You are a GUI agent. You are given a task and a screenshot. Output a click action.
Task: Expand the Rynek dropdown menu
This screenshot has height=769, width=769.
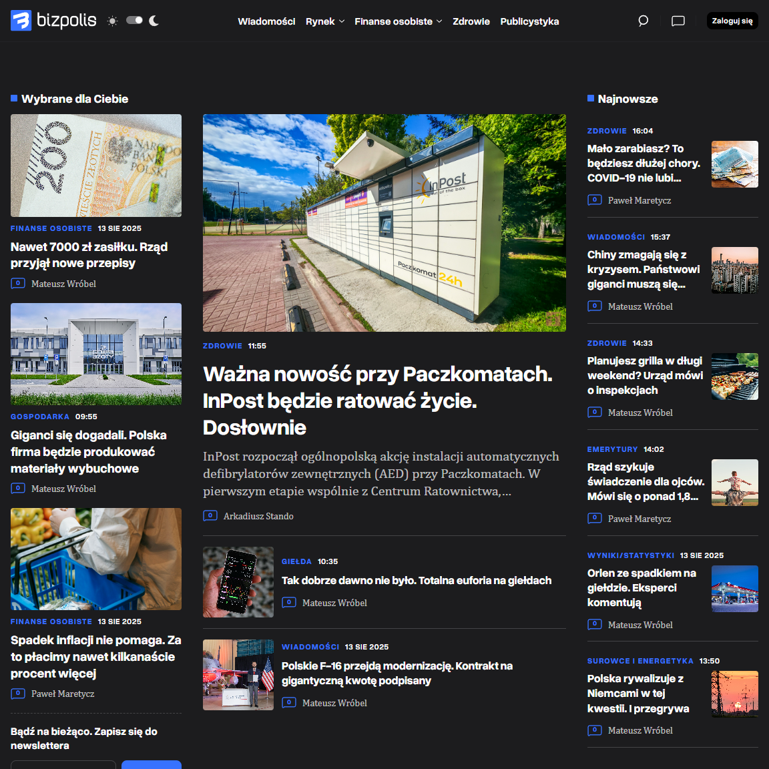[x=325, y=21]
